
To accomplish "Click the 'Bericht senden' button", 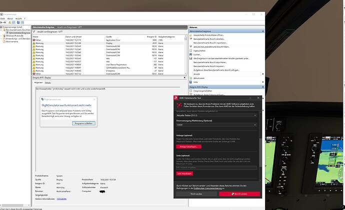I will (x=239, y=193).
